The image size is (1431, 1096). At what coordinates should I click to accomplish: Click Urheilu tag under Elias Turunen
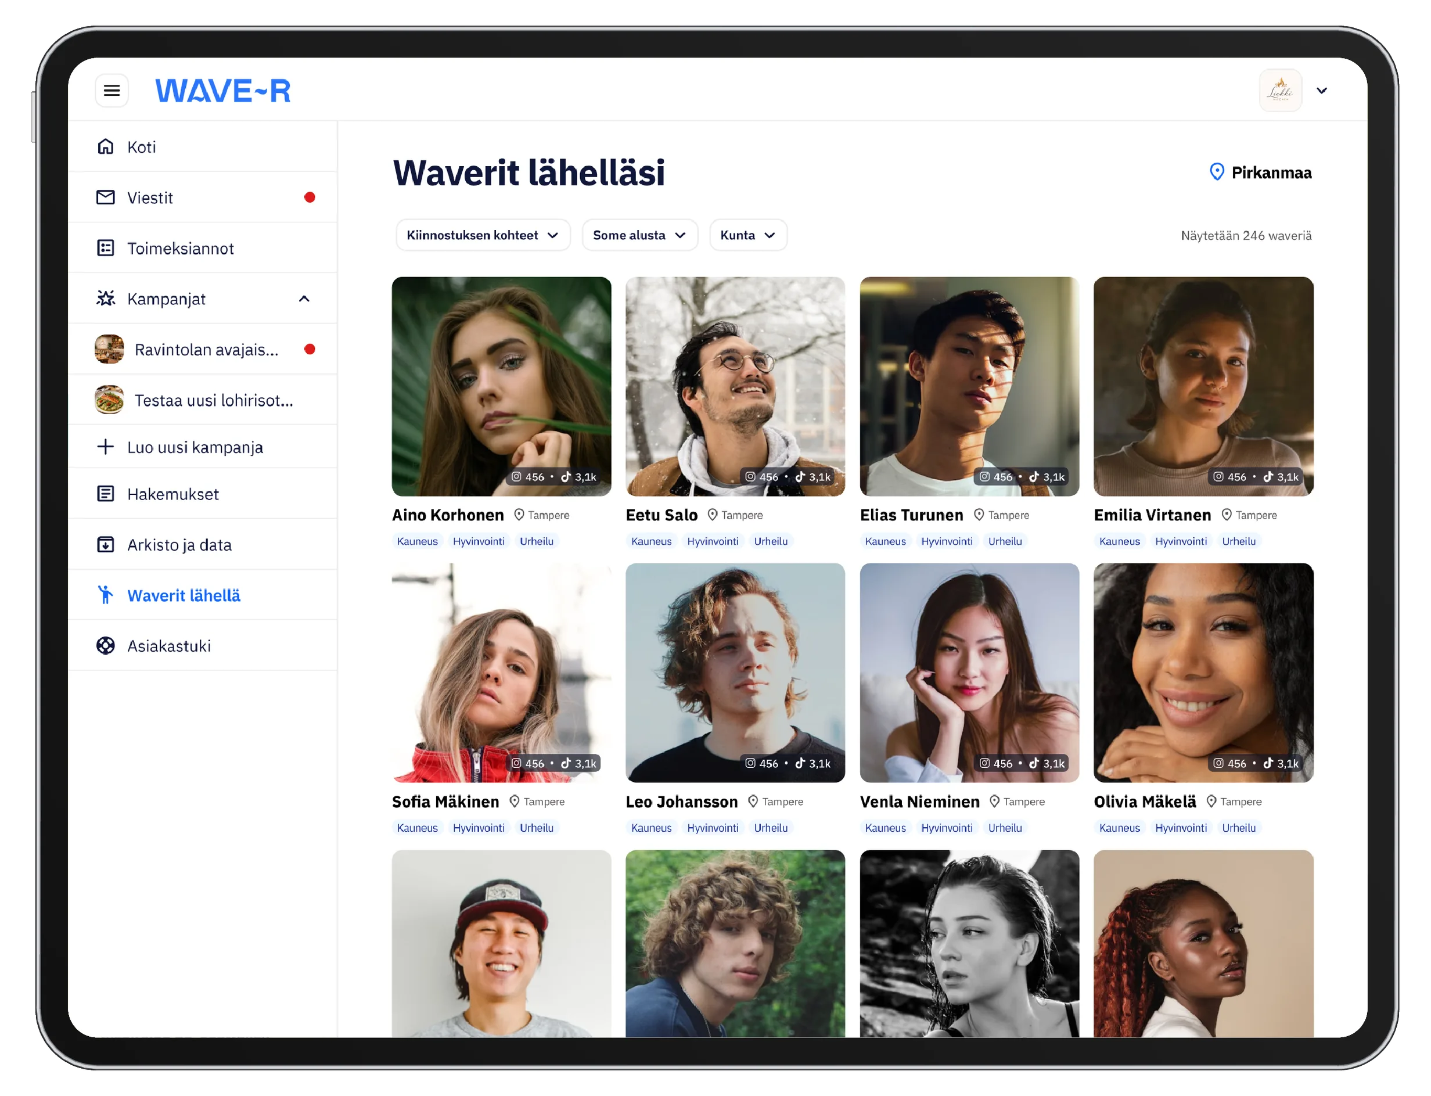[x=1005, y=541]
